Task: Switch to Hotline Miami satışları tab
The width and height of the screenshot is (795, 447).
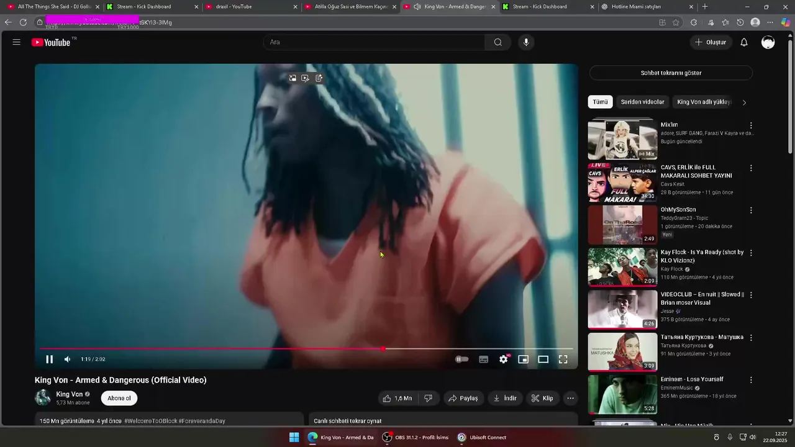Action: coord(647,7)
